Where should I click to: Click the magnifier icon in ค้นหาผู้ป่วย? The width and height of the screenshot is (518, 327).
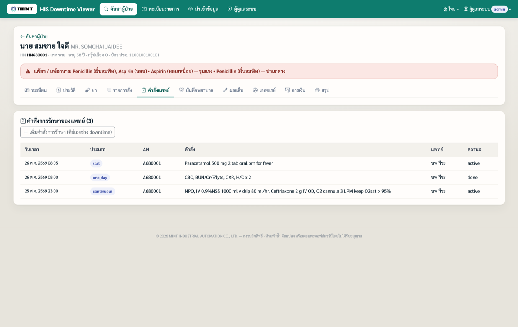(x=106, y=9)
